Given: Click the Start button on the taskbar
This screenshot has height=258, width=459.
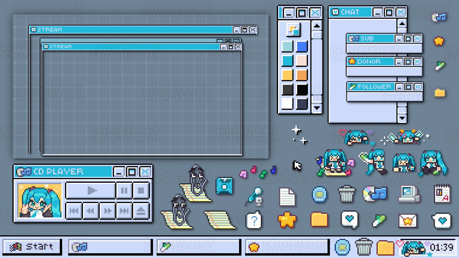Looking at the screenshot, I should tap(33, 247).
